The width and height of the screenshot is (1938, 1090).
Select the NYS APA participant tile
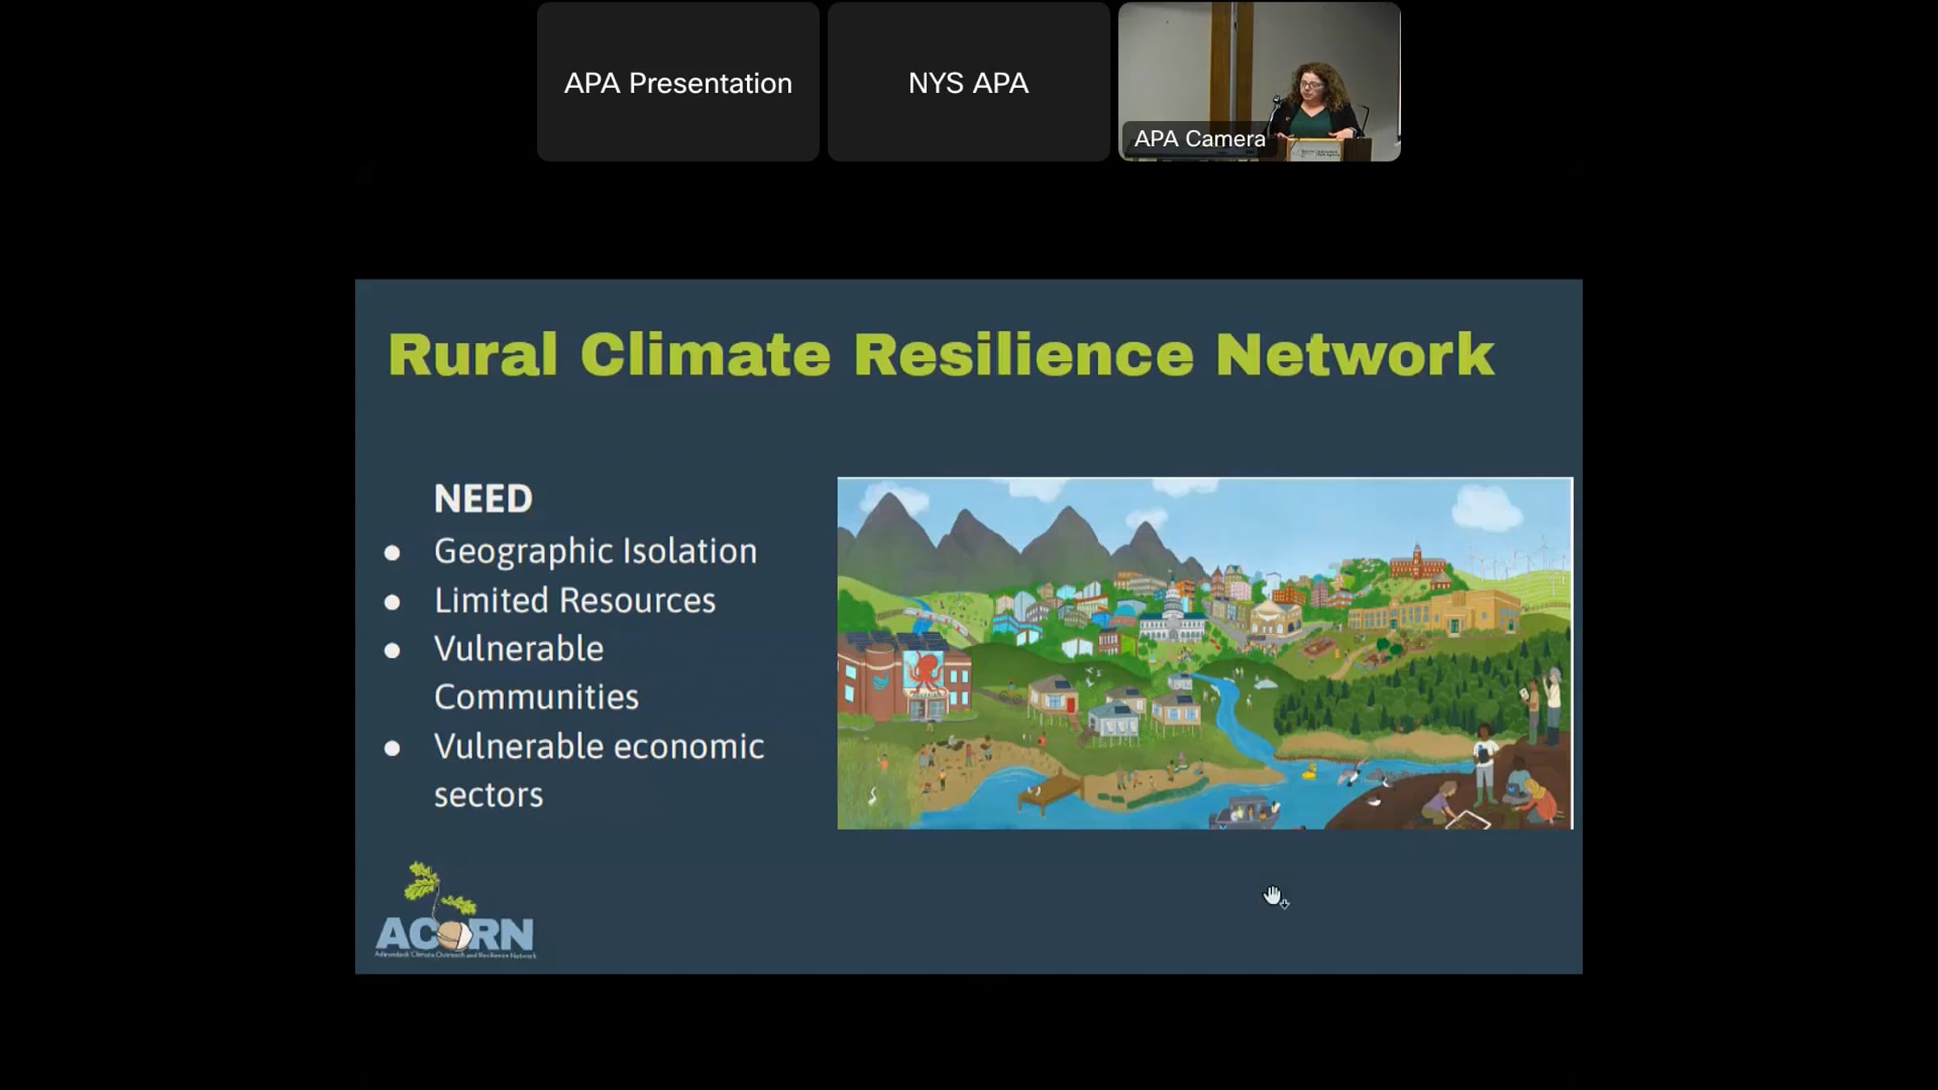click(969, 82)
